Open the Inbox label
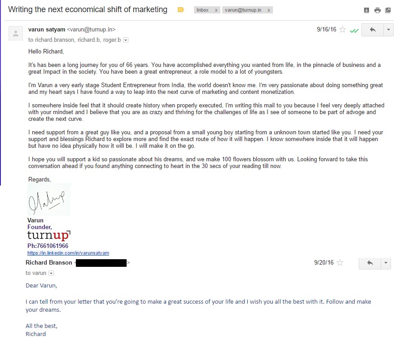400x345 pixels. [x=202, y=10]
